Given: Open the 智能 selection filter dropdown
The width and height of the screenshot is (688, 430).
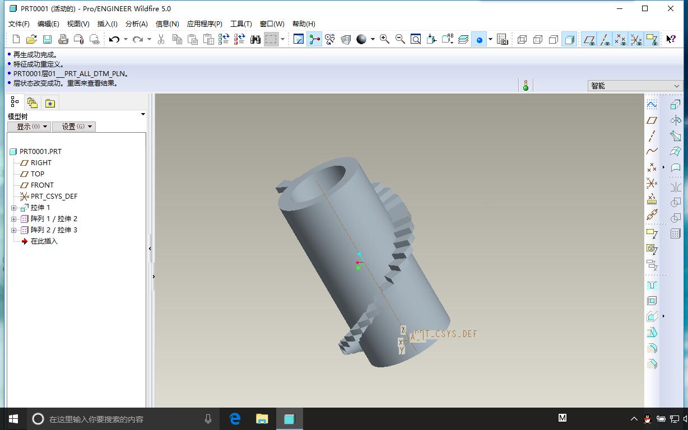Looking at the screenshot, I should pos(635,86).
